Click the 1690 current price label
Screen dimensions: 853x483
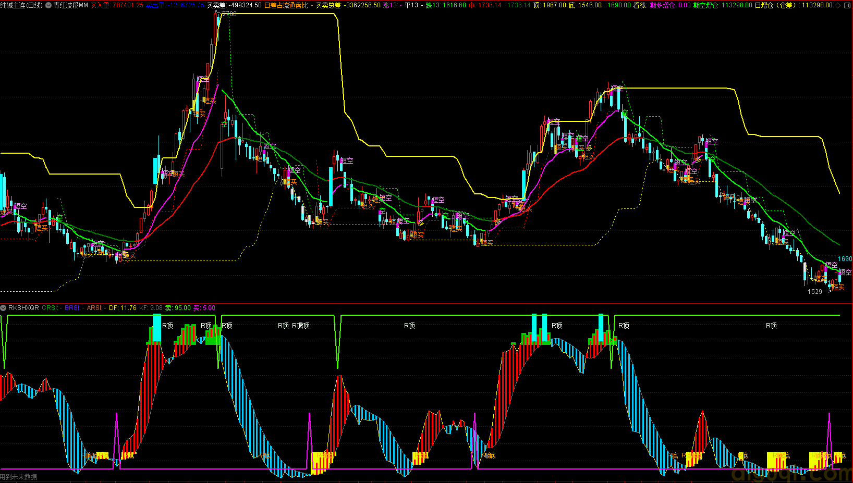pyautogui.click(x=845, y=259)
